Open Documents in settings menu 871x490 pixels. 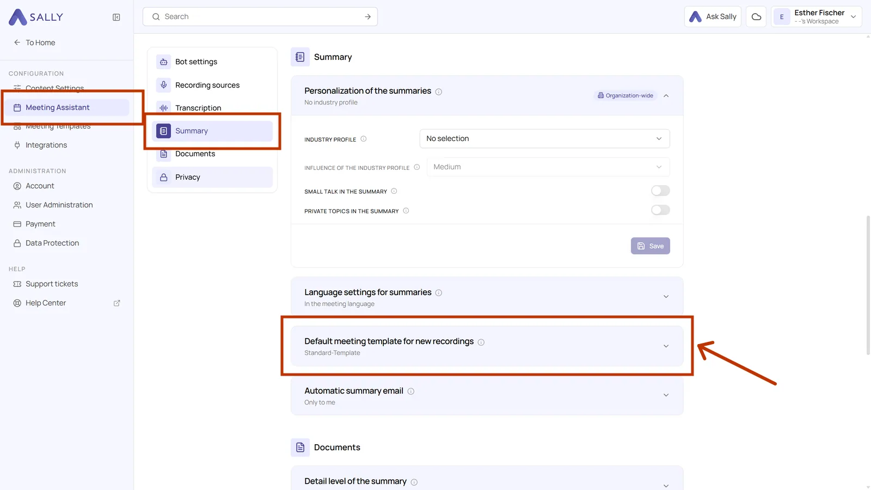(x=212, y=154)
